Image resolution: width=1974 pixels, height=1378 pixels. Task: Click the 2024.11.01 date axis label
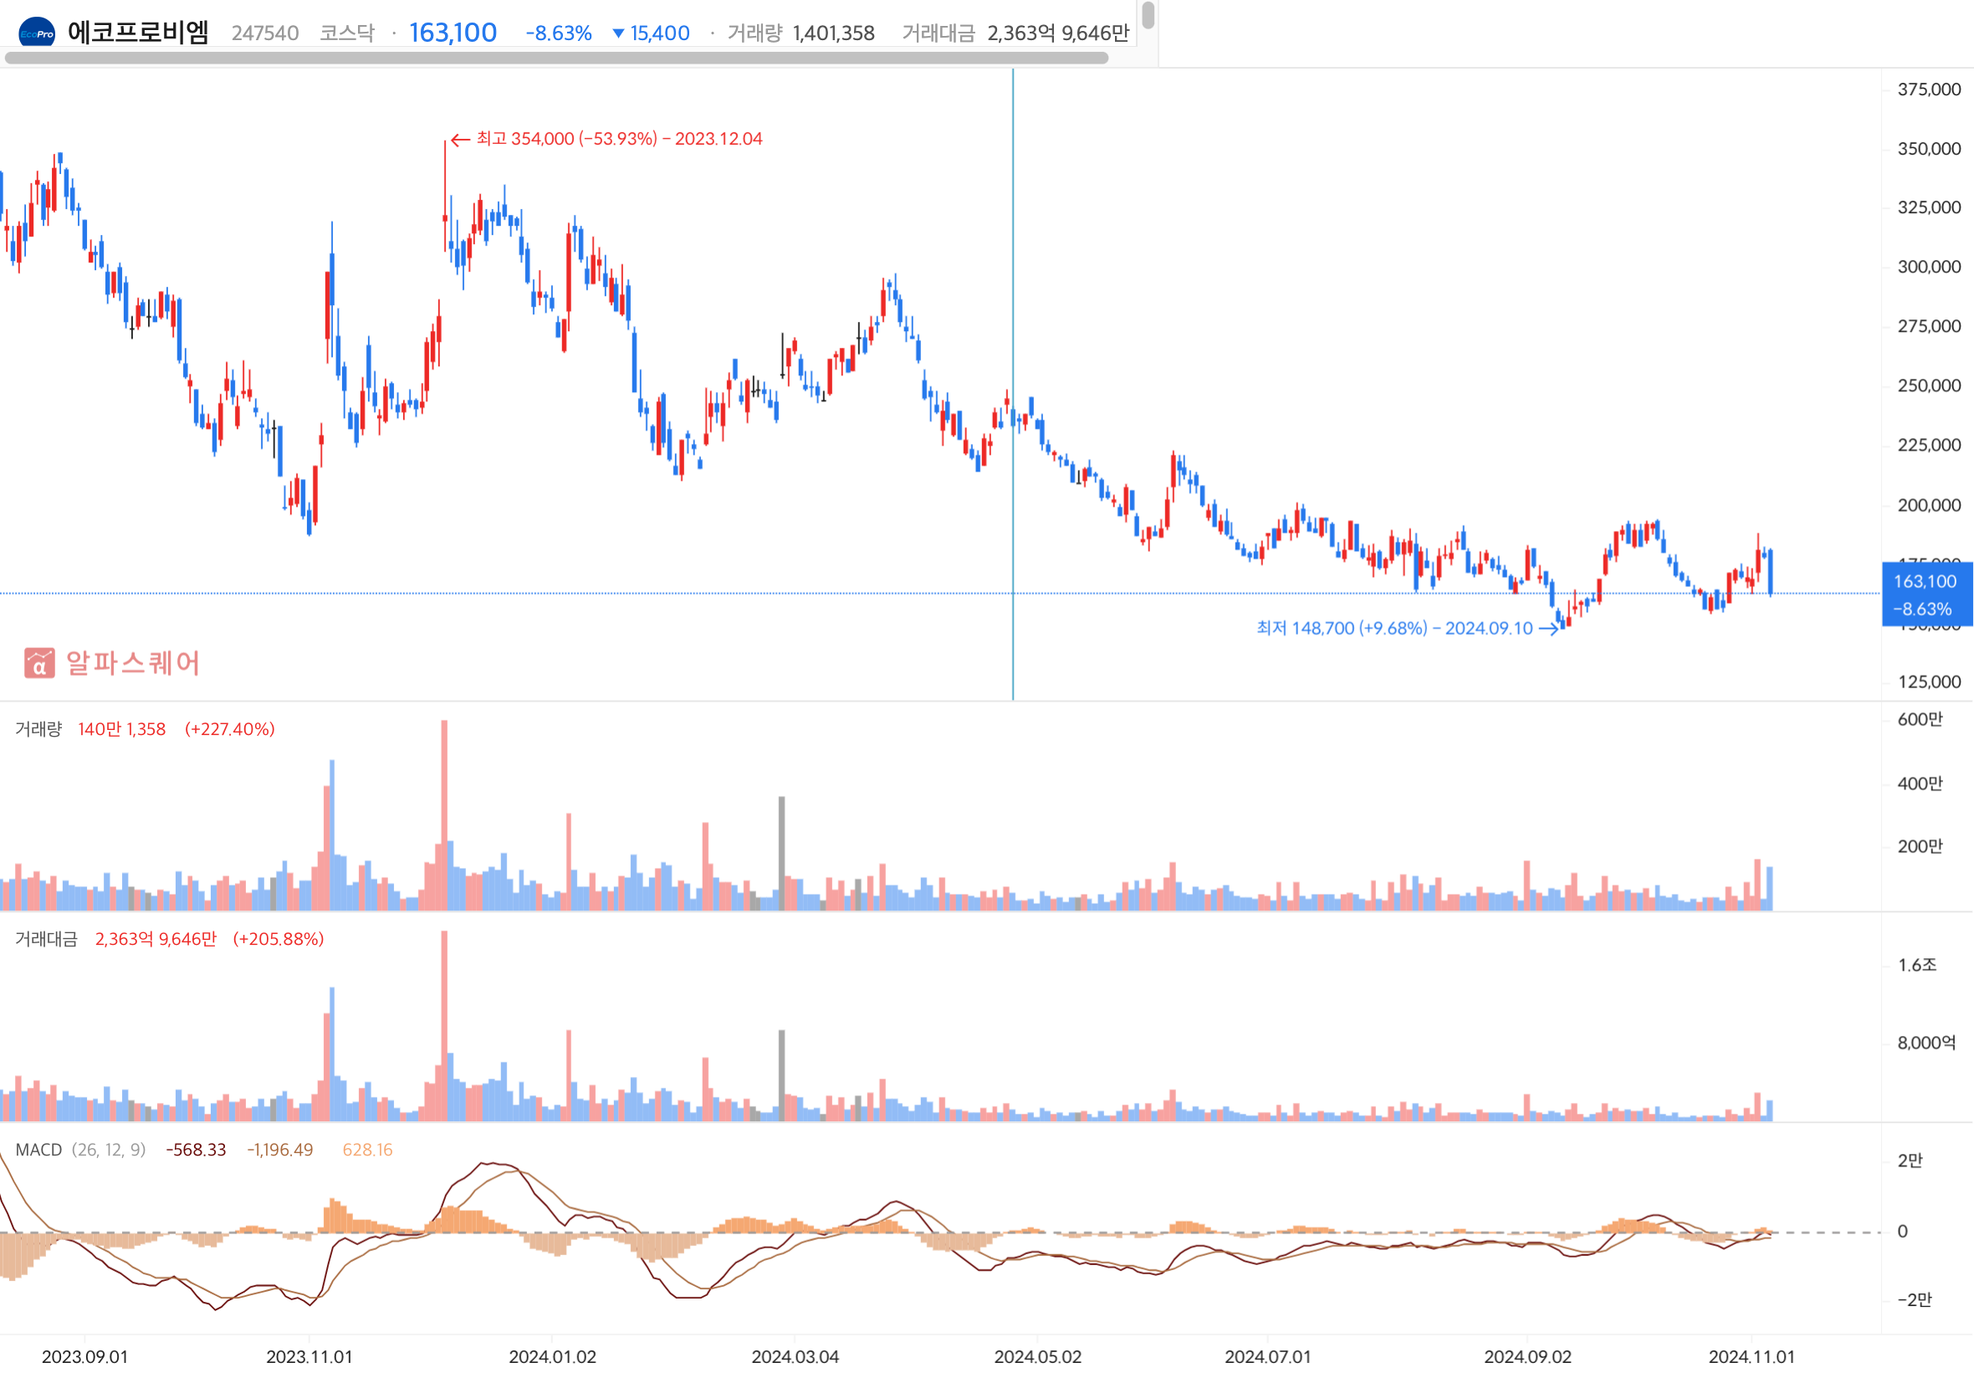[x=1752, y=1356]
